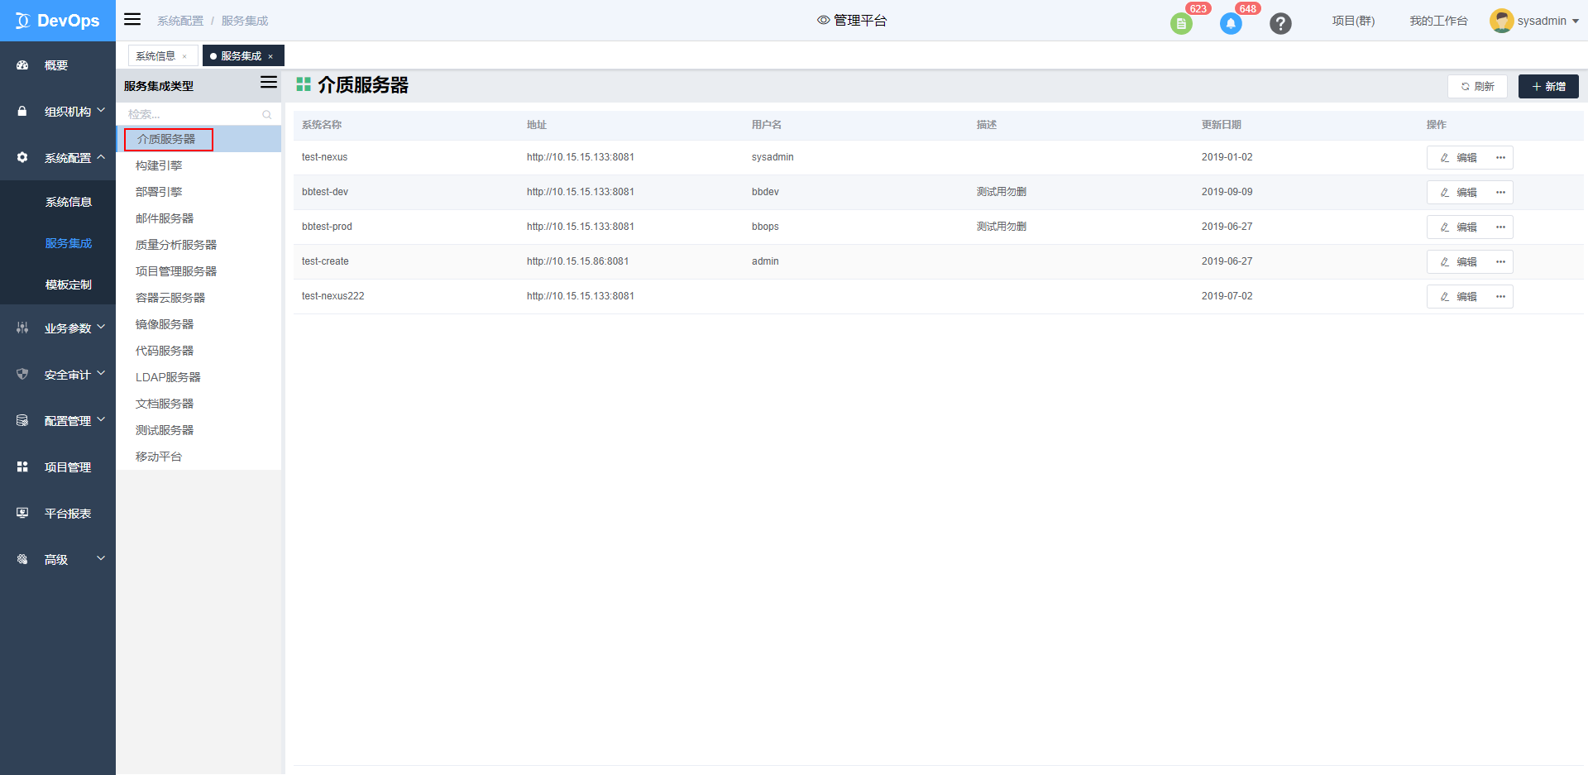Open more actions for test-nexus222 row
Viewport: 1588px width, 775px height.
1500,296
